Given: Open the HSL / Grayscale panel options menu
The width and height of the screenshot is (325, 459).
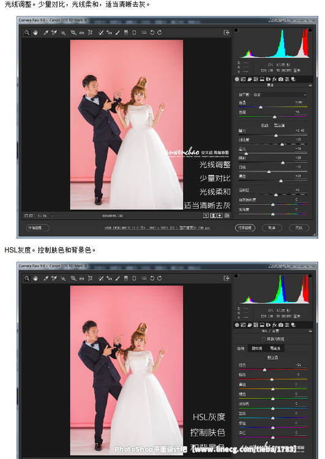Looking at the screenshot, I should pyautogui.click(x=310, y=330).
